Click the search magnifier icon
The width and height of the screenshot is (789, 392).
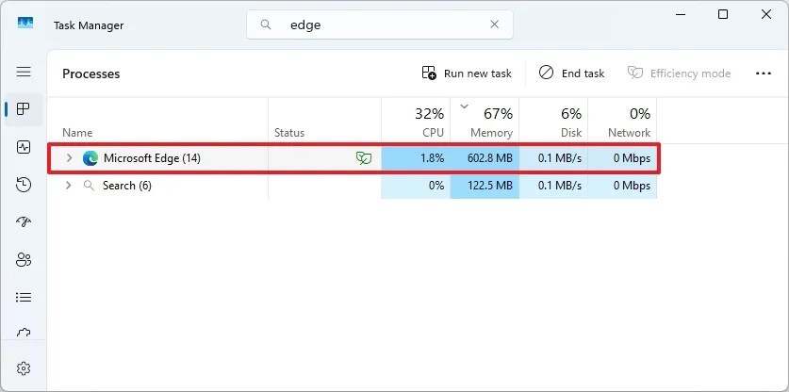click(266, 24)
